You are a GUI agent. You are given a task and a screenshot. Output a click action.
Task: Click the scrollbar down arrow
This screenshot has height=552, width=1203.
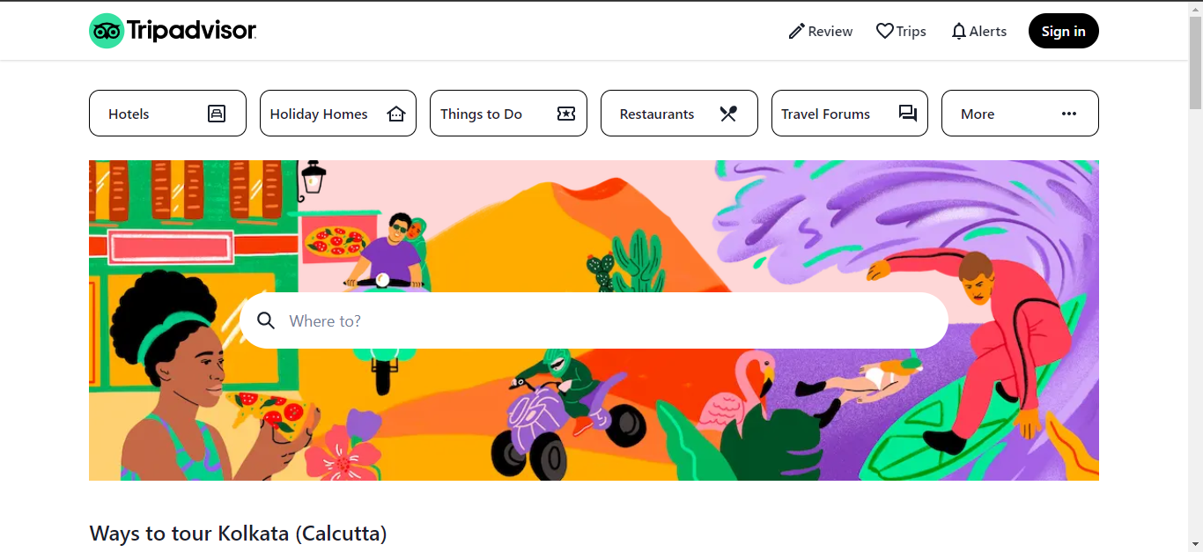tap(1195, 544)
